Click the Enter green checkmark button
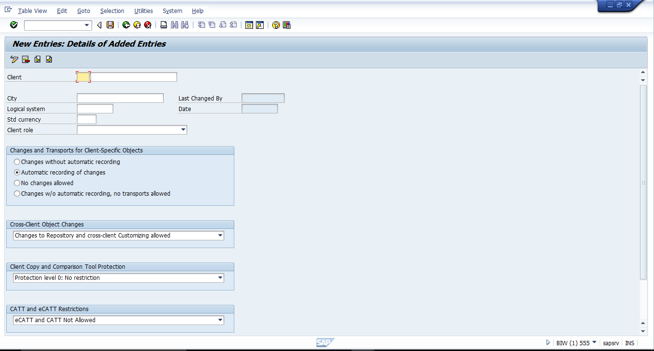Screen dimensions: 654x351 coord(13,25)
